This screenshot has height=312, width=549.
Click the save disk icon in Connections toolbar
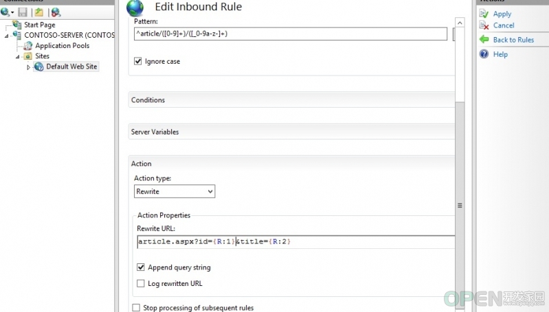click(23, 12)
